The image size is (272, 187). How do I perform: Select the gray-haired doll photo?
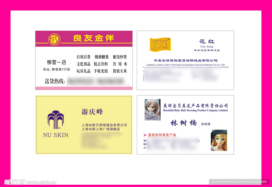coord(152,110)
